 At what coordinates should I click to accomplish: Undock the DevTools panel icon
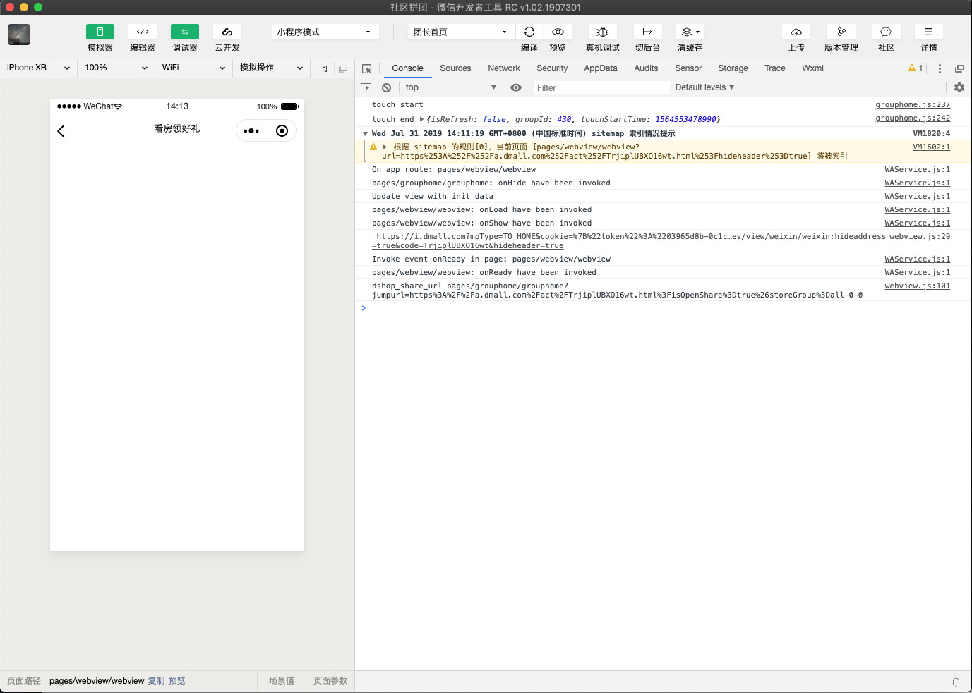(959, 68)
